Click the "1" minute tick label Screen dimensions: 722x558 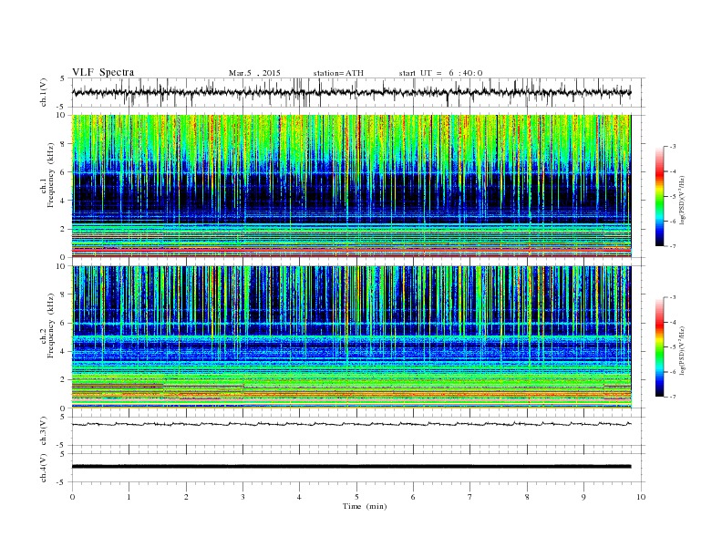(x=129, y=497)
